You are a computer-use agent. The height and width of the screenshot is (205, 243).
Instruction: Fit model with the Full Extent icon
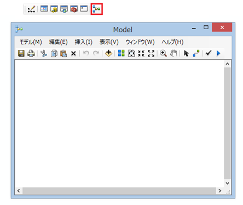pos(131,53)
